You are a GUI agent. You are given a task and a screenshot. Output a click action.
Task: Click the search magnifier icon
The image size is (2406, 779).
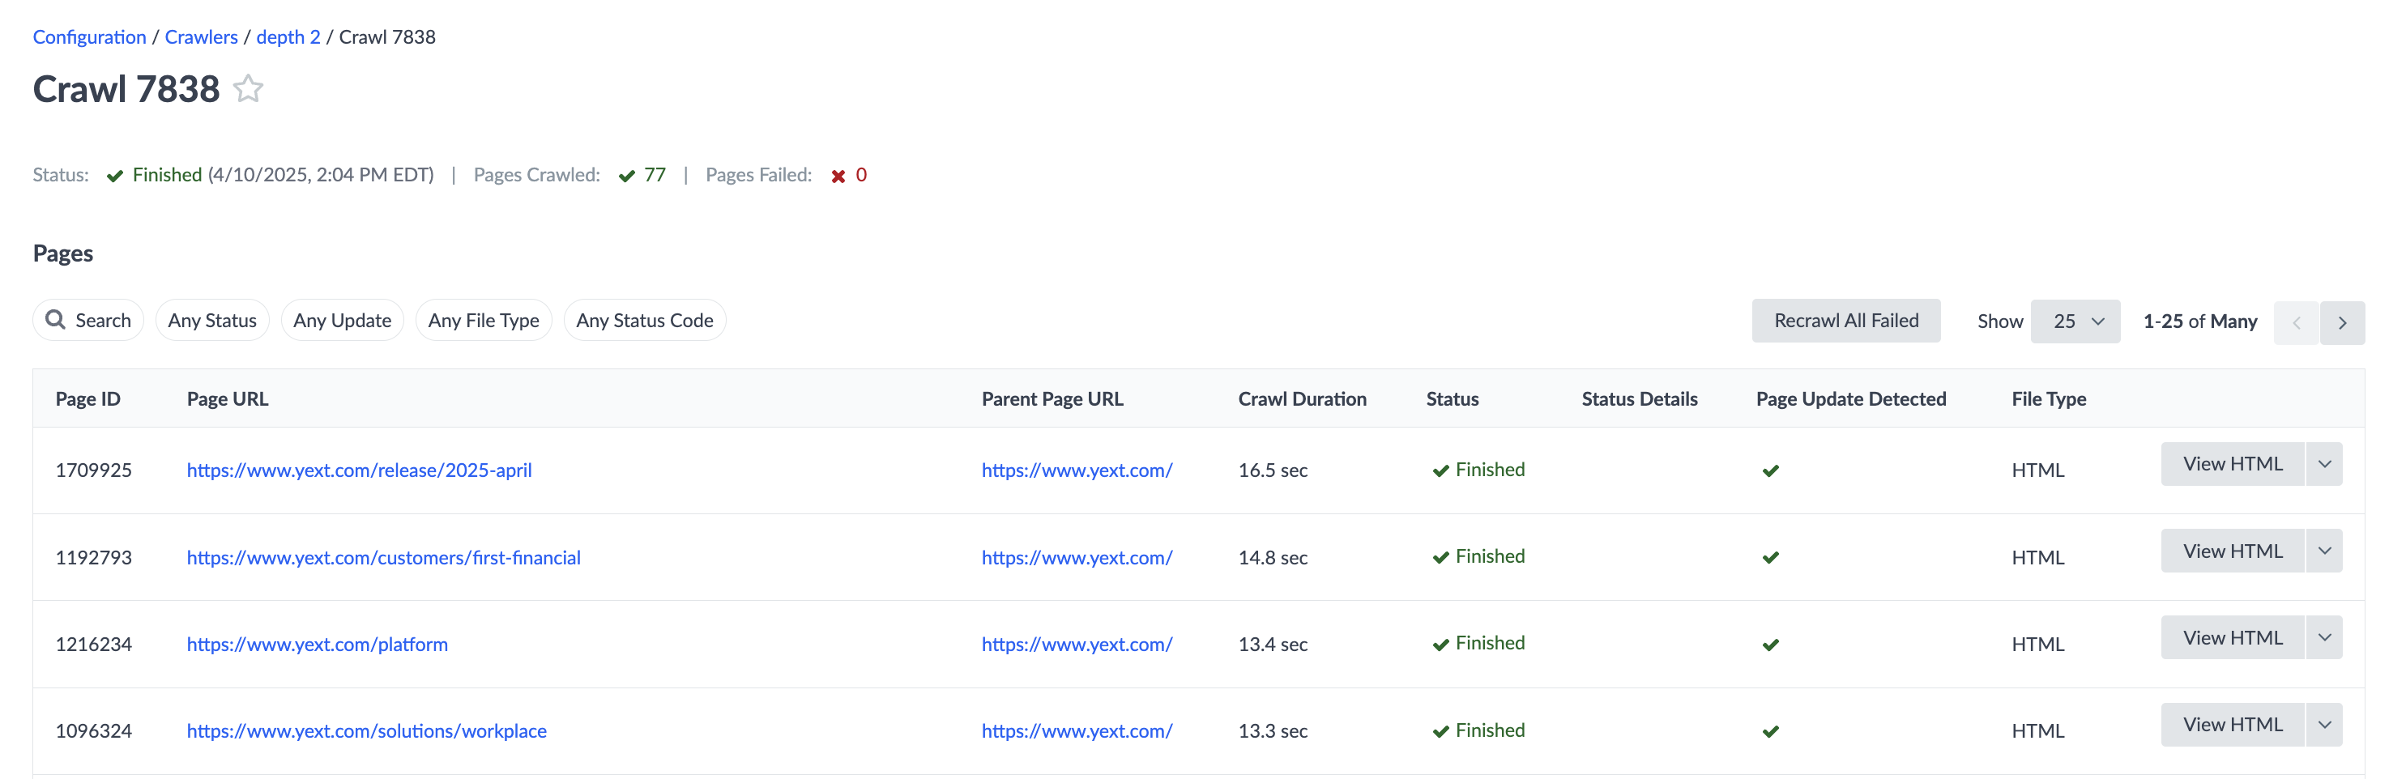tap(56, 319)
